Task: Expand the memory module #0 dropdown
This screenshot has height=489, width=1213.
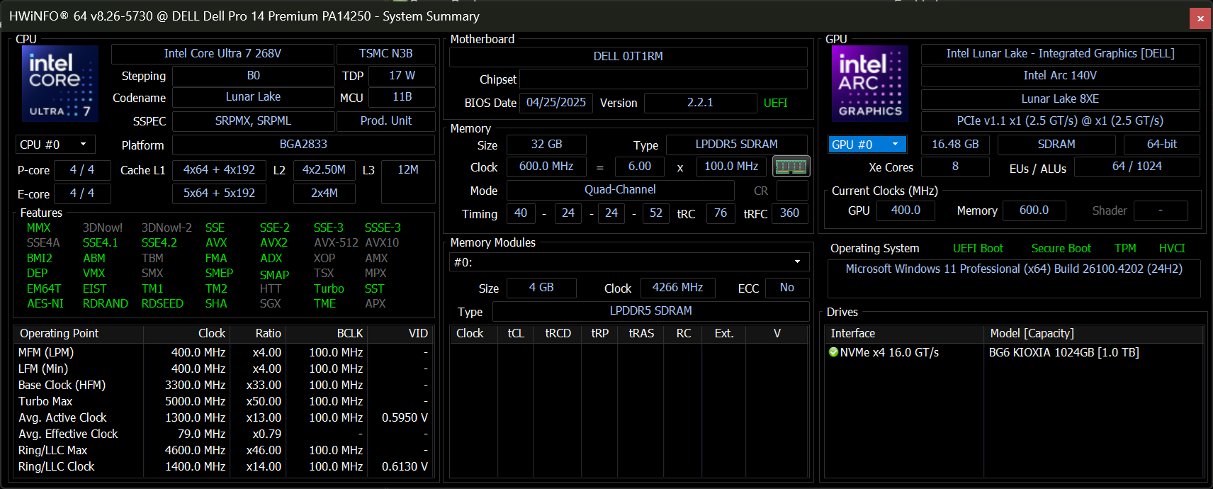Action: [x=629, y=262]
